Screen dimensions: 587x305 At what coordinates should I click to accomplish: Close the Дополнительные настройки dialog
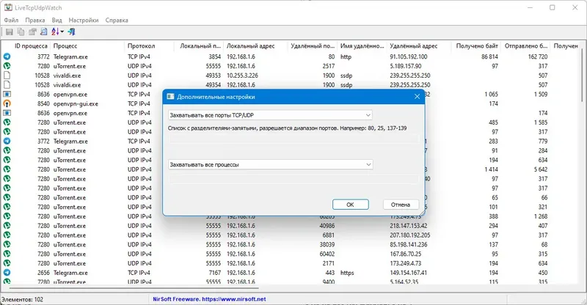pyautogui.click(x=417, y=97)
